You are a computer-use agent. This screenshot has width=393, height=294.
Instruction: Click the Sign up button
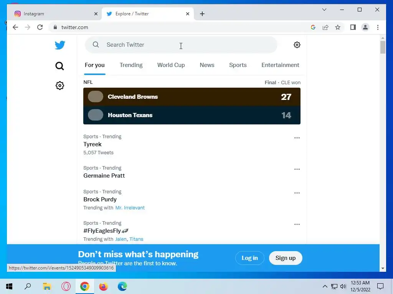286,258
